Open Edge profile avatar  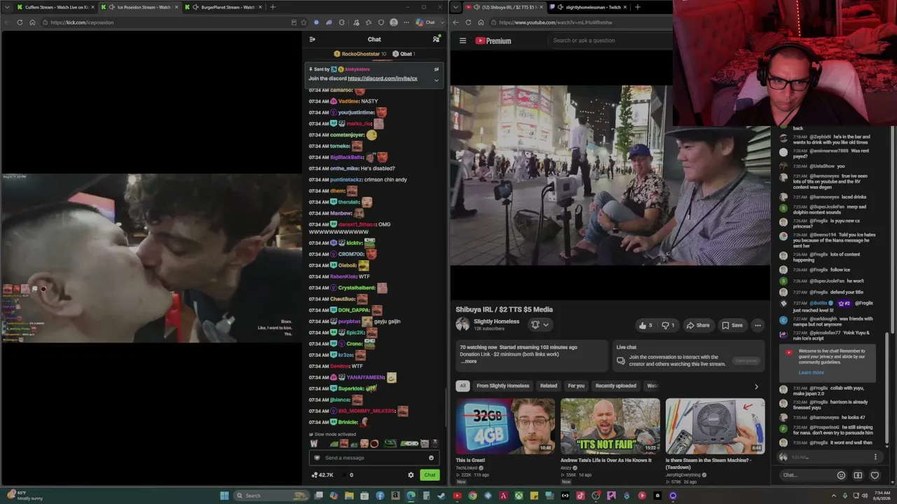pyautogui.click(x=394, y=22)
